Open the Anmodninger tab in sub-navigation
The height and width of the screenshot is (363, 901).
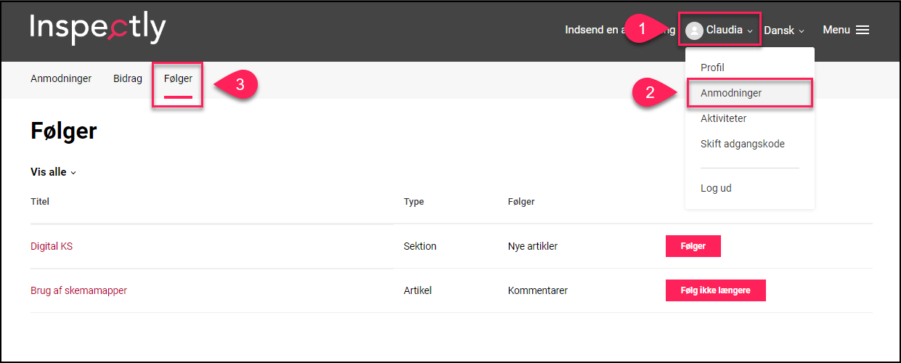pyautogui.click(x=61, y=78)
